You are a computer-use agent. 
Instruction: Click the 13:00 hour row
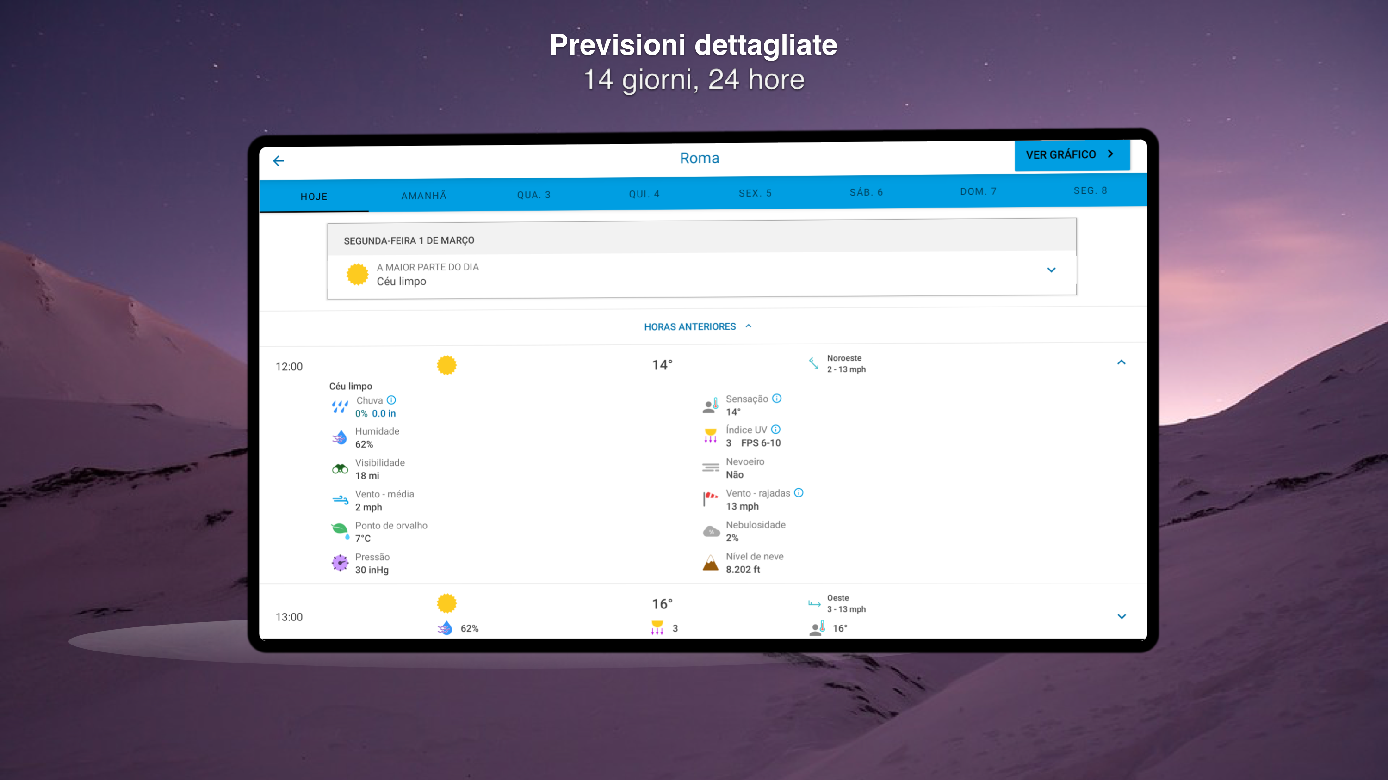click(x=289, y=617)
